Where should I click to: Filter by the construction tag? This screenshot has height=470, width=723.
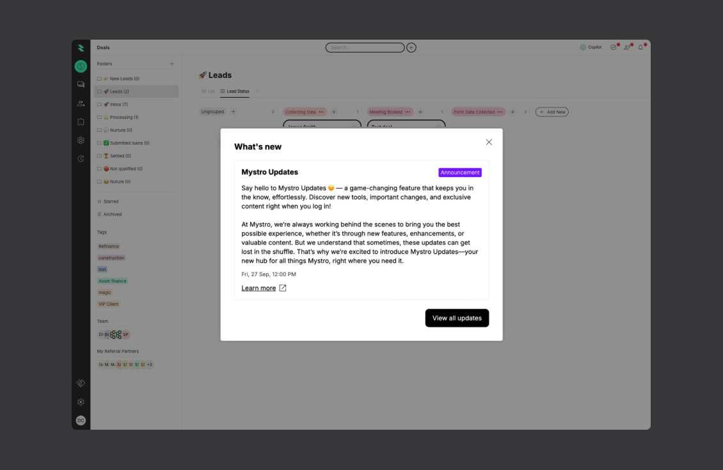111,258
